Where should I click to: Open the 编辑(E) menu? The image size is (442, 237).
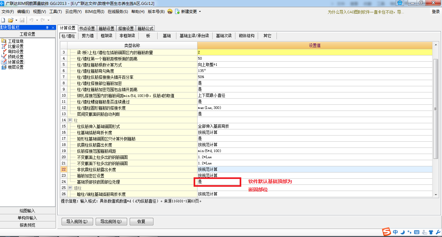[23, 12]
